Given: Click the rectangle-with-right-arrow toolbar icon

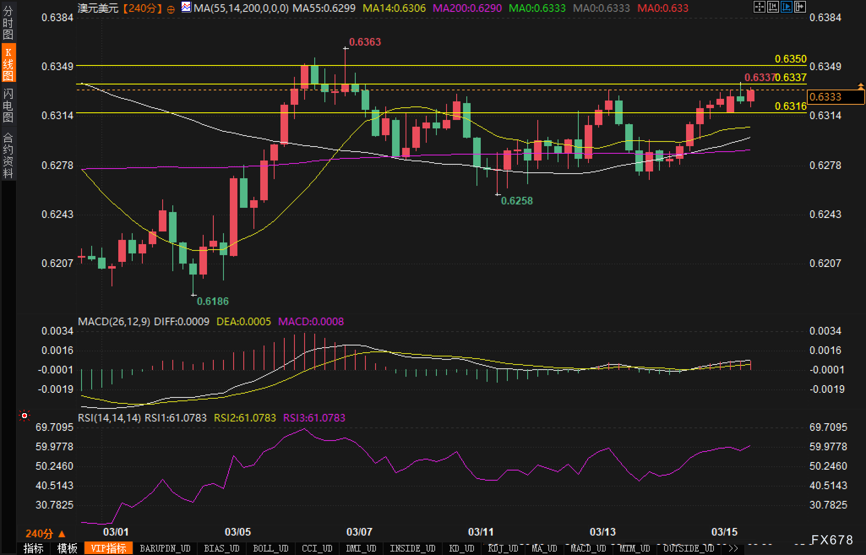Looking at the screenshot, I should 800,7.
